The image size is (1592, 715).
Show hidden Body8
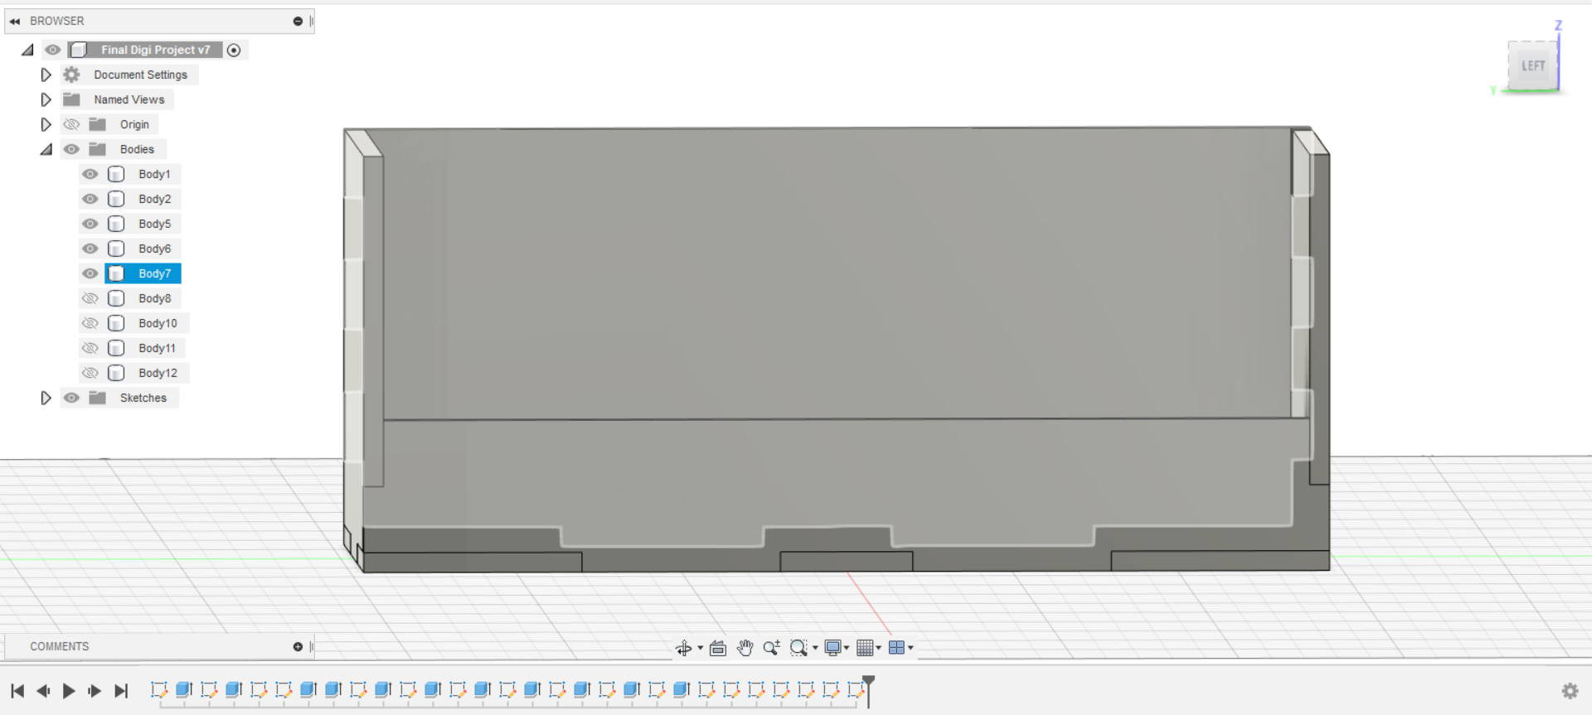tap(90, 298)
